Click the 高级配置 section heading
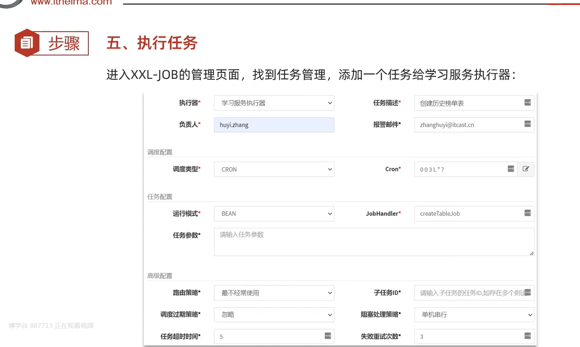 160,276
